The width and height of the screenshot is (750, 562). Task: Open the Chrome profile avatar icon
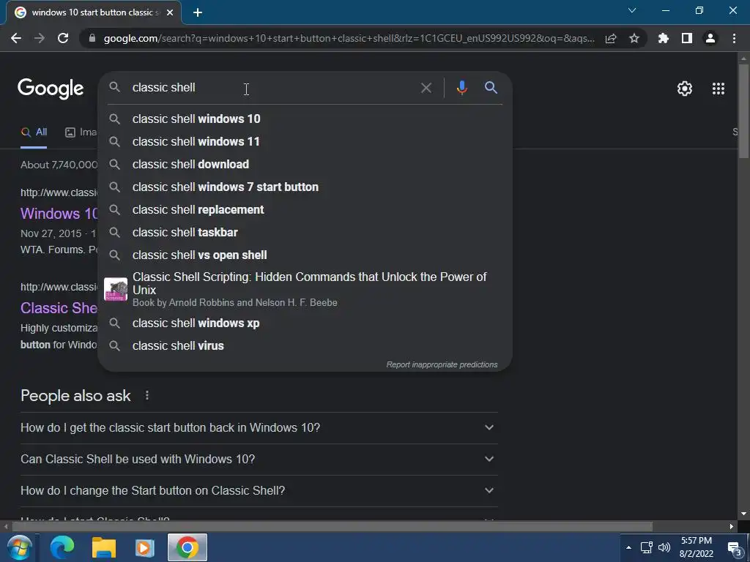point(710,38)
